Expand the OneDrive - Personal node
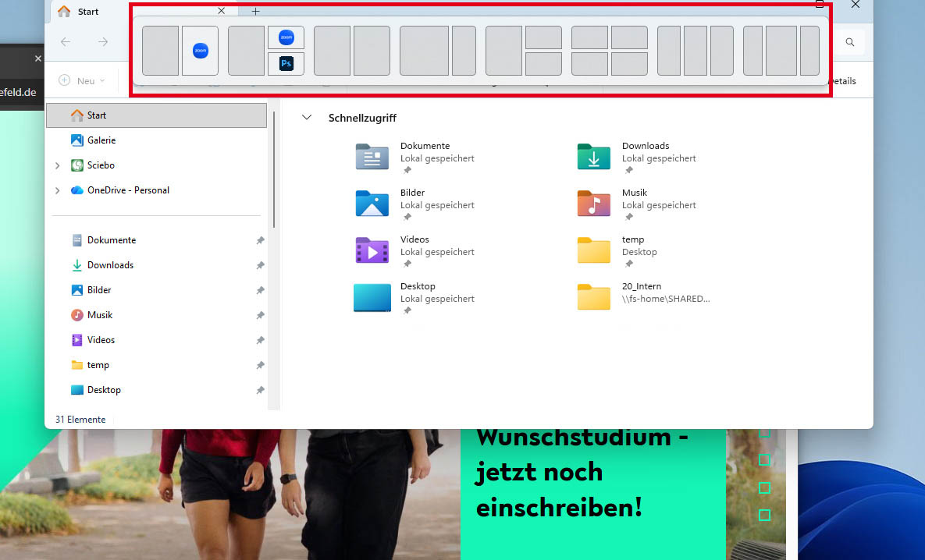 [58, 190]
